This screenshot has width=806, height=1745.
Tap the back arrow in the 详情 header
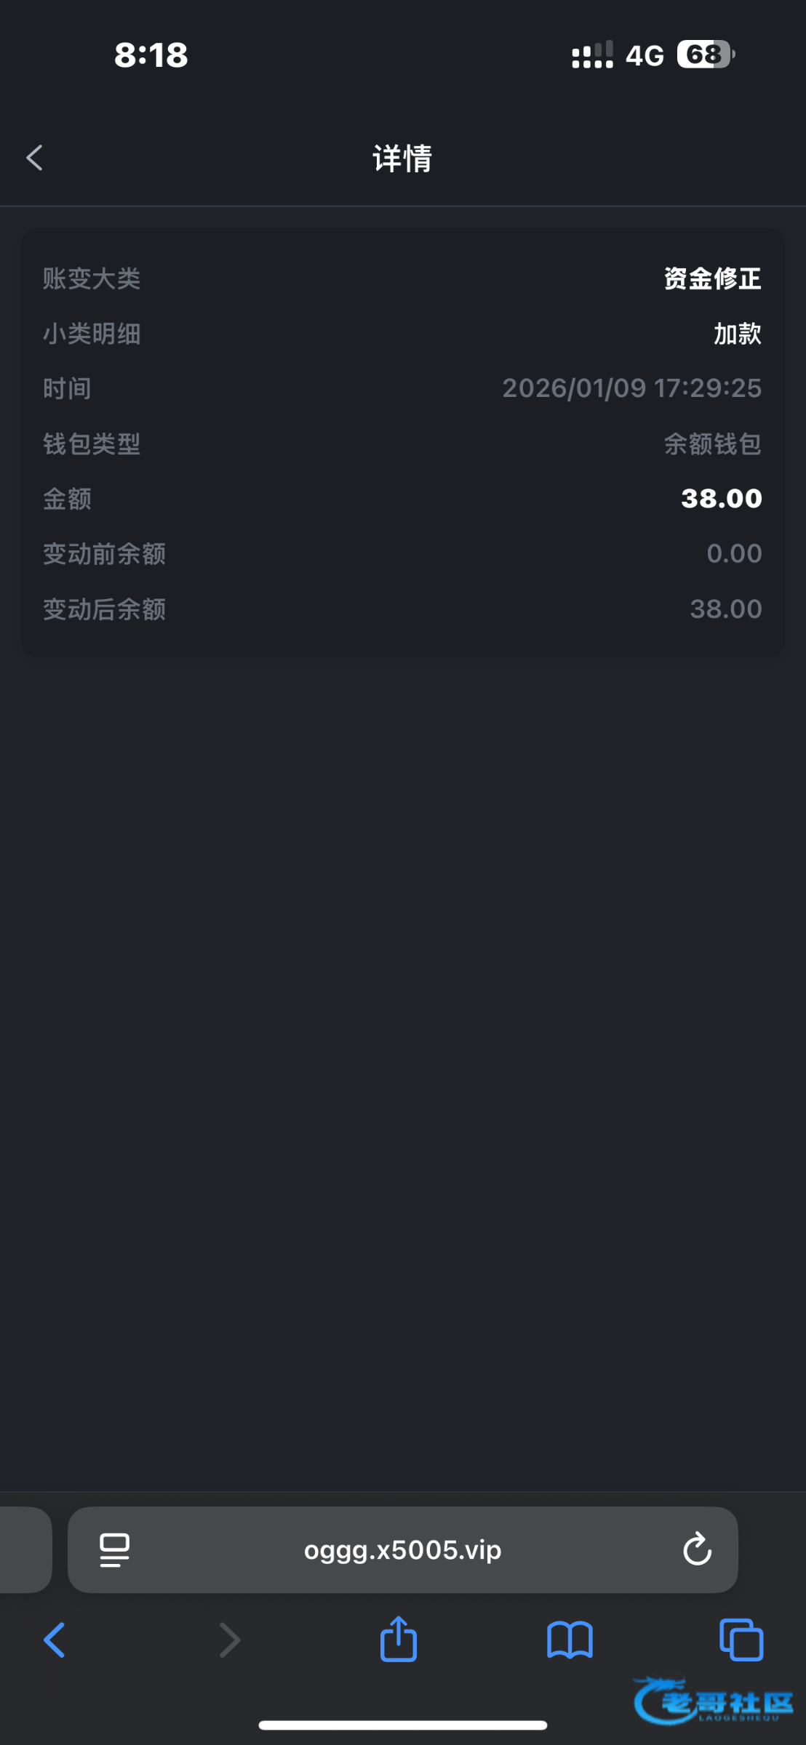(x=35, y=158)
